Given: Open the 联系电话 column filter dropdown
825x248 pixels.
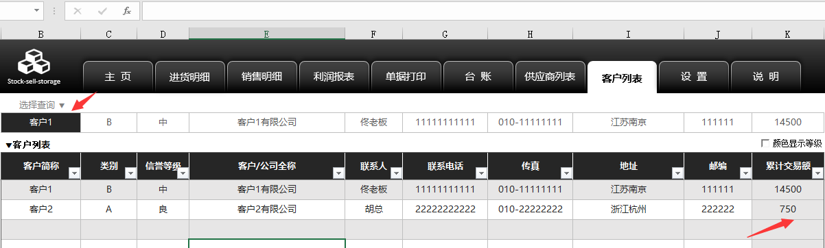Looking at the screenshot, I should tap(481, 174).
